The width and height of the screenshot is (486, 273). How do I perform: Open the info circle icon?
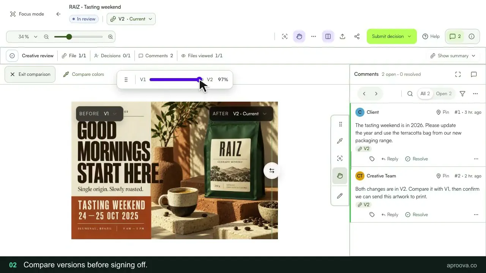pyautogui.click(x=472, y=36)
